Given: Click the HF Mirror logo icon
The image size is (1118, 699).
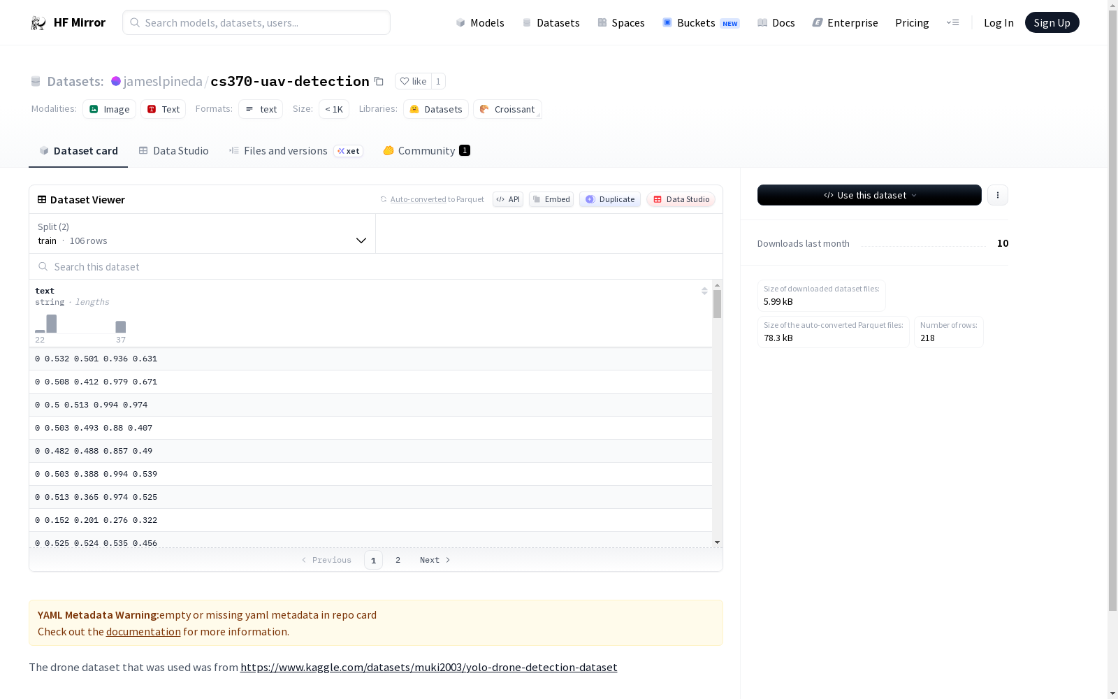Looking at the screenshot, I should (38, 23).
